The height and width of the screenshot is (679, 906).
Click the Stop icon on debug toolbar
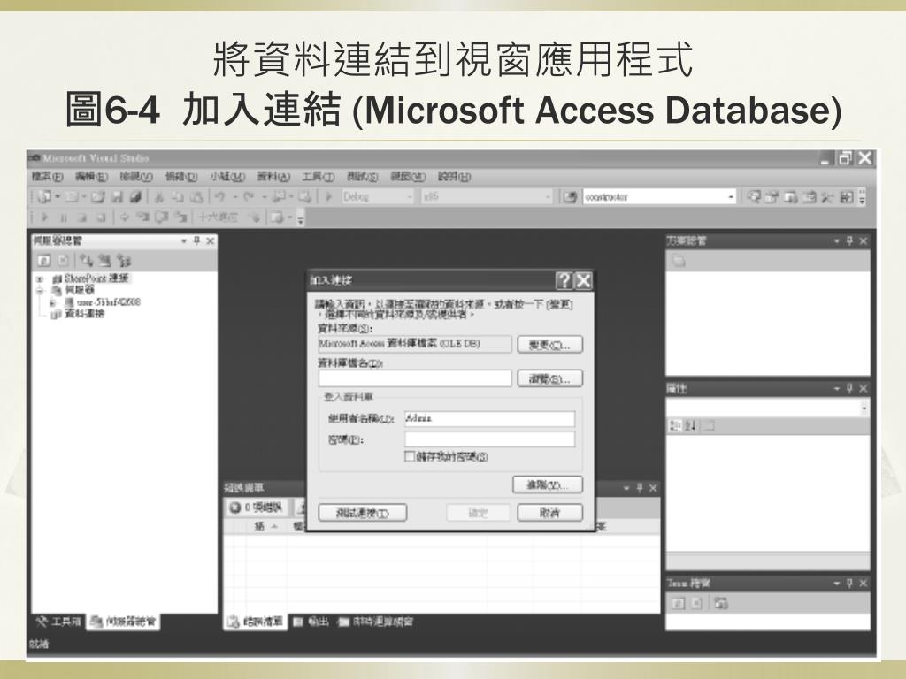(82, 217)
